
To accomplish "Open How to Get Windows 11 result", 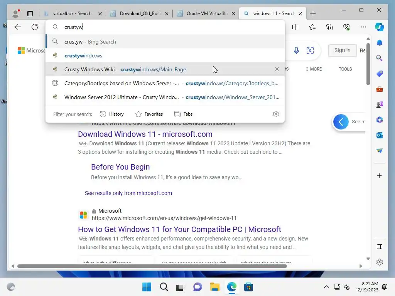I will click(179, 229).
